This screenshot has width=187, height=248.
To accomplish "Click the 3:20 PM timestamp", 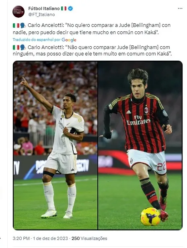I will point(21,238).
